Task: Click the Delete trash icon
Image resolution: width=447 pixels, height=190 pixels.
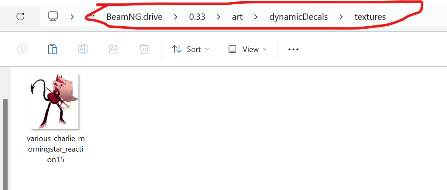Action: 144,49
